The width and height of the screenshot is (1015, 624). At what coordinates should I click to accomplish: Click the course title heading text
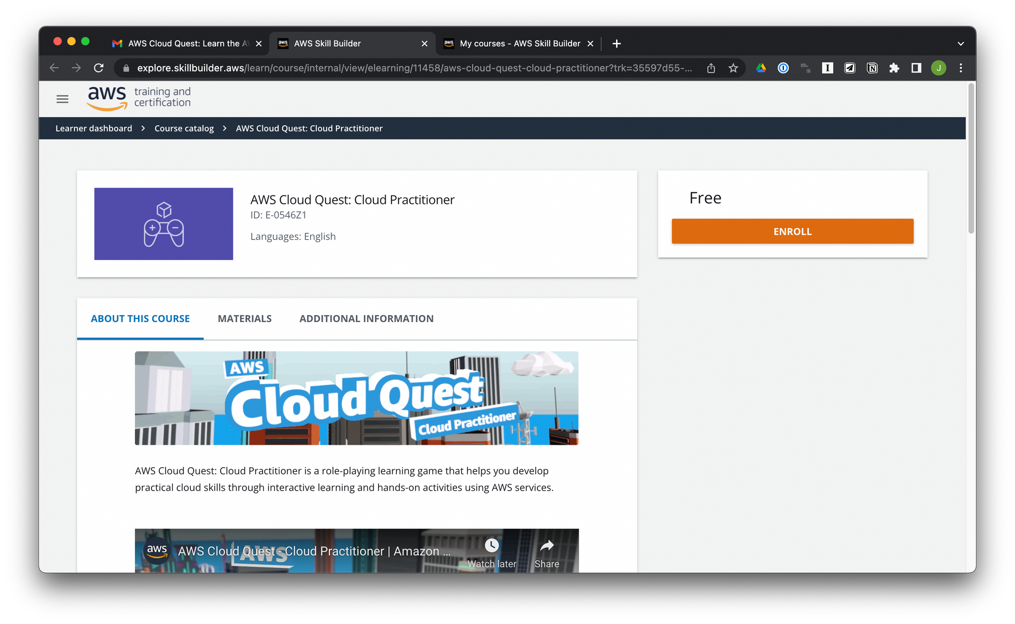click(352, 200)
